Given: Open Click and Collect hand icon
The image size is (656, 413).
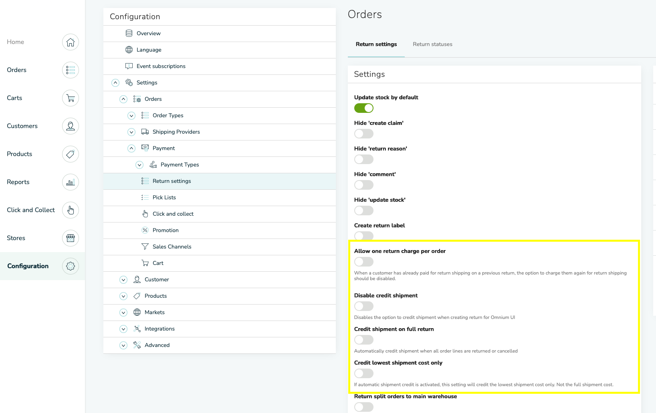Looking at the screenshot, I should tap(71, 210).
